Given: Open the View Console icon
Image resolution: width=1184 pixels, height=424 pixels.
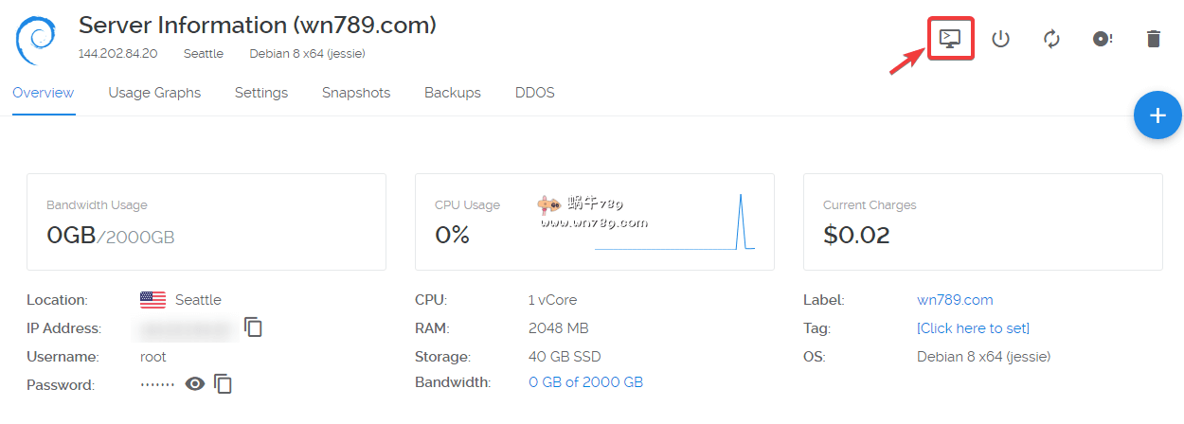Looking at the screenshot, I should (950, 39).
